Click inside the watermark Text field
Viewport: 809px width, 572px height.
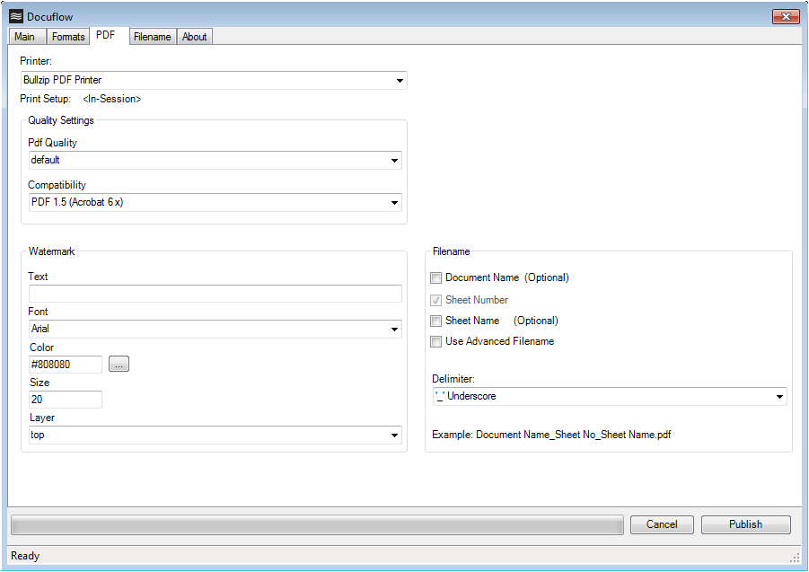[x=215, y=293]
